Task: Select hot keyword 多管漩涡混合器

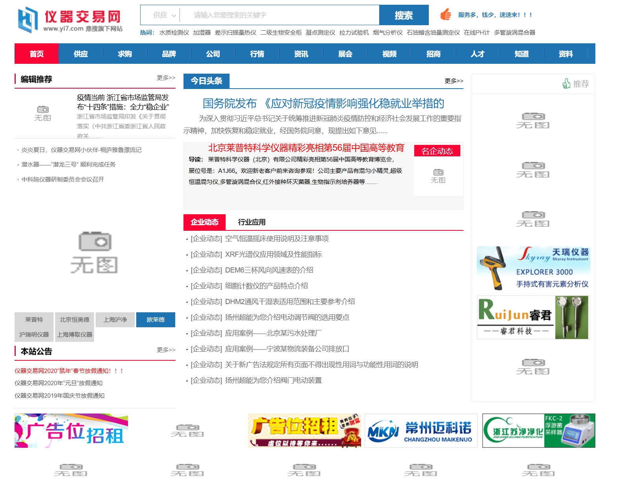Action: pyautogui.click(x=515, y=33)
